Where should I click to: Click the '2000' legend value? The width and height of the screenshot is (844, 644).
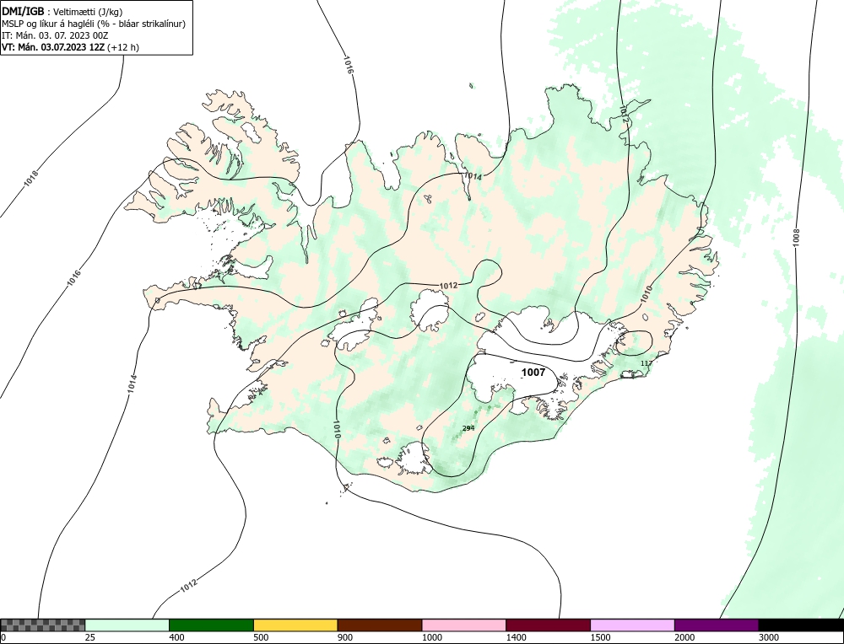point(684,638)
